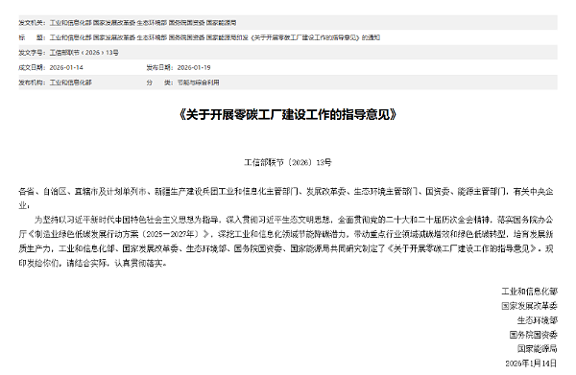Screen dimensions: 576x375
Task: Click the 成文日期 value 2026-01-14
Action: pos(66,67)
